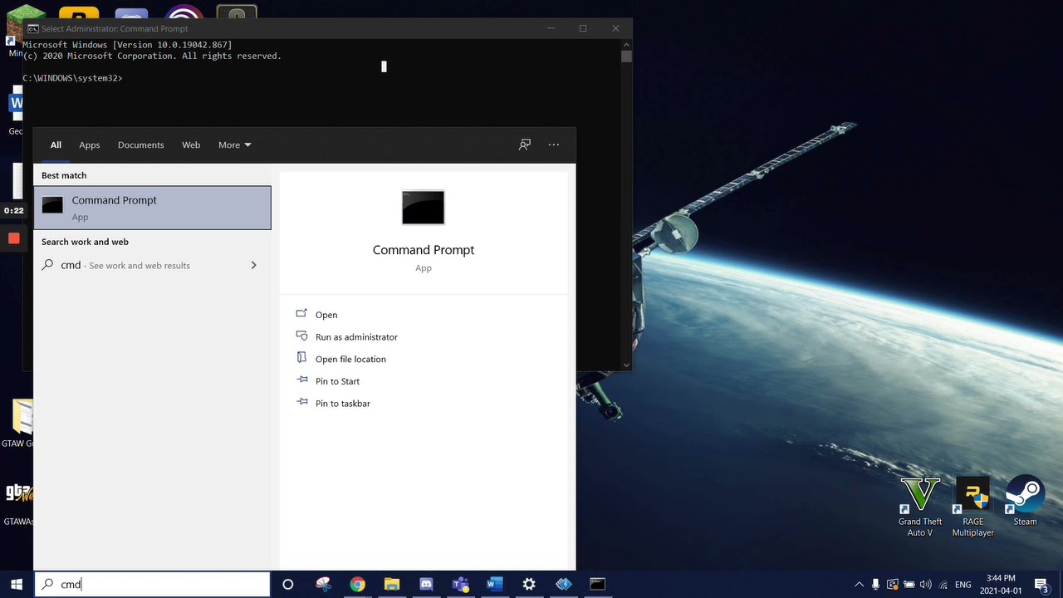The height and width of the screenshot is (598, 1063).
Task: Open the search feedback icon
Action: point(525,145)
